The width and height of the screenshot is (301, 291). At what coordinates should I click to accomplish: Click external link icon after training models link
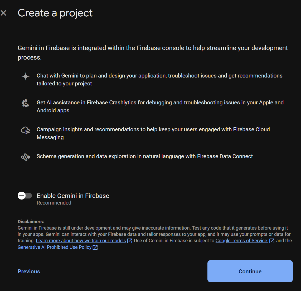coord(129,241)
